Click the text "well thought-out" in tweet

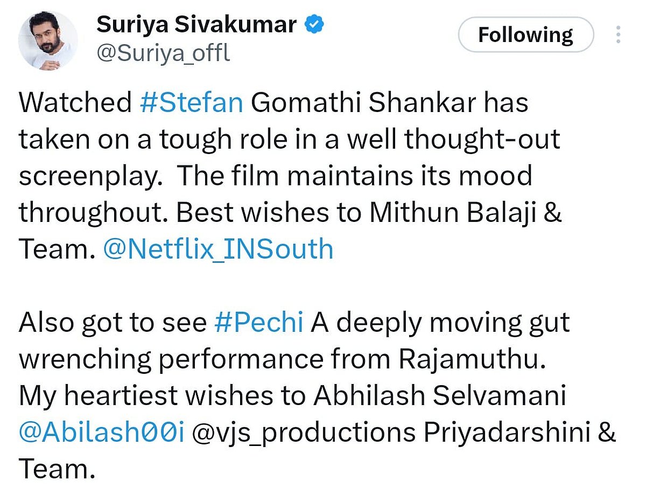(x=453, y=139)
